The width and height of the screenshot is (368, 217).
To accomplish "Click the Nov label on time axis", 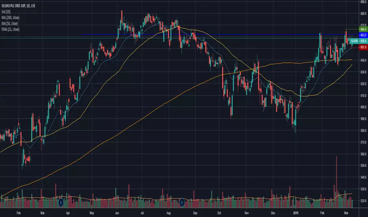I will coord(246,213).
